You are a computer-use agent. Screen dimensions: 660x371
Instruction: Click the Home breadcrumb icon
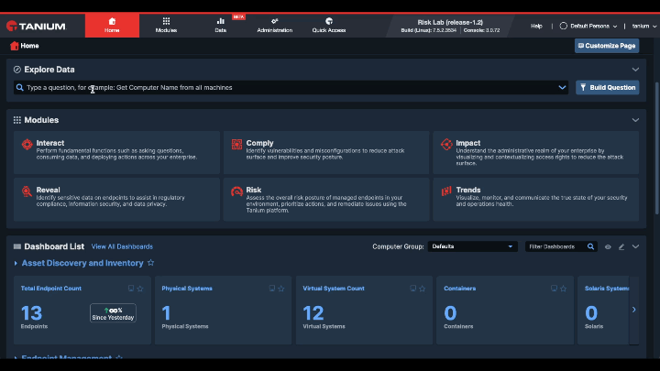tap(15, 46)
